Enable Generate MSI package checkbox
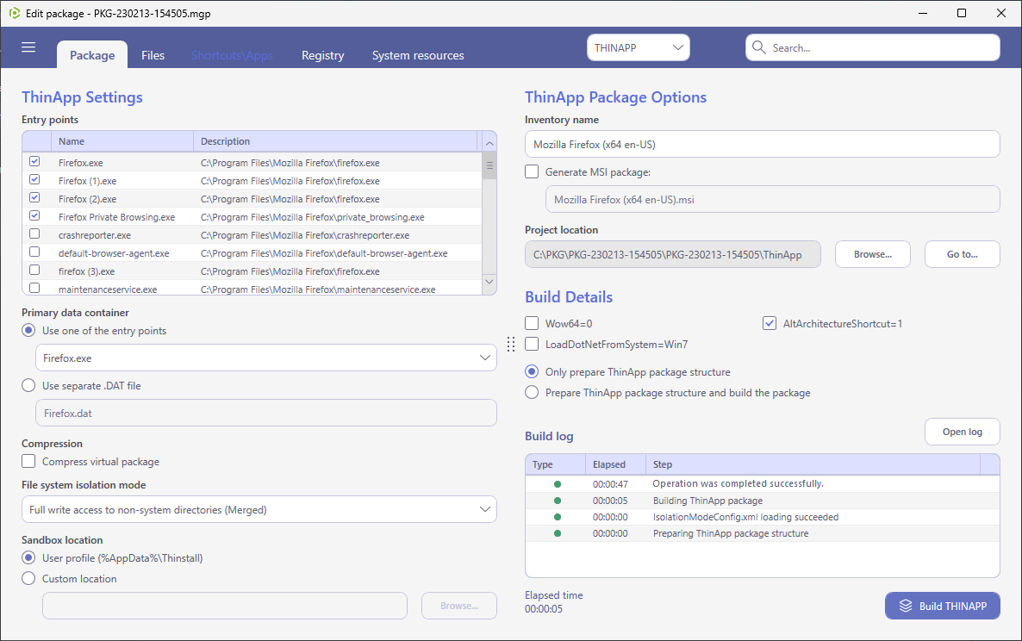Image resolution: width=1022 pixels, height=641 pixels. (532, 172)
